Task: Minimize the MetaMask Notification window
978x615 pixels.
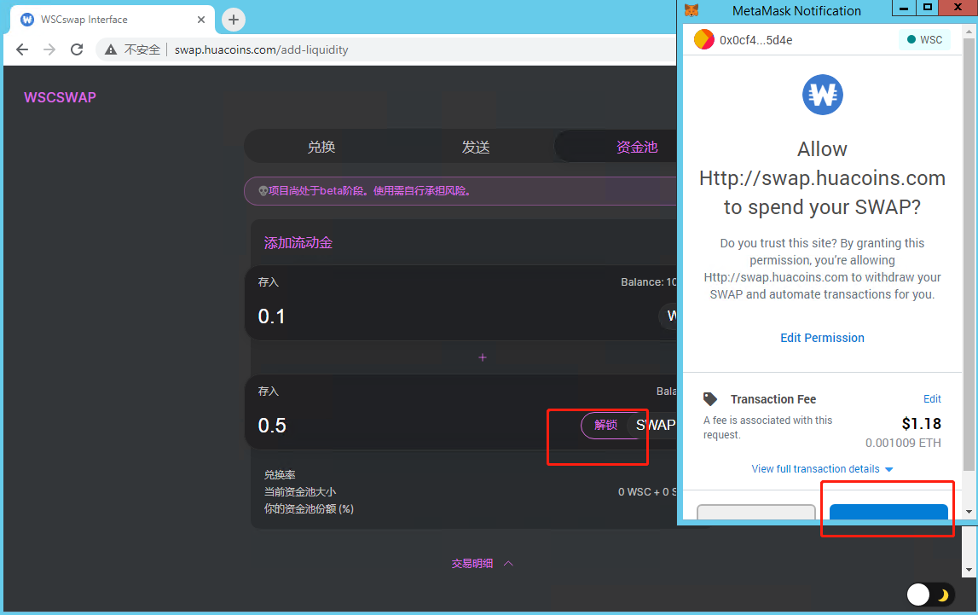Action: point(904,8)
